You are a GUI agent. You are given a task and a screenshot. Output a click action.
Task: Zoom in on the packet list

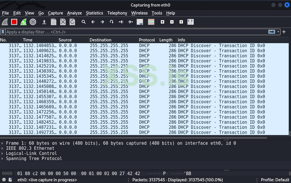pos(162,22)
